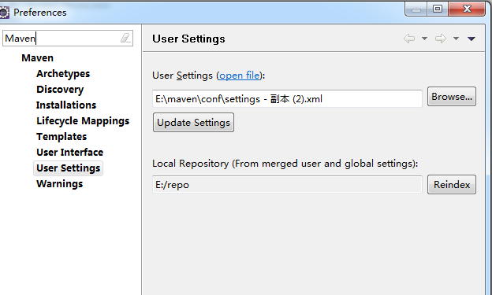This screenshot has width=492, height=295.
Task: Click the forward navigation arrow icon
Action: click(x=441, y=39)
